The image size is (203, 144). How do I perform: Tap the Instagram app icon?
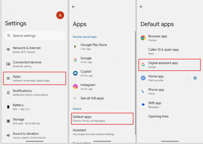[x=75, y=87]
